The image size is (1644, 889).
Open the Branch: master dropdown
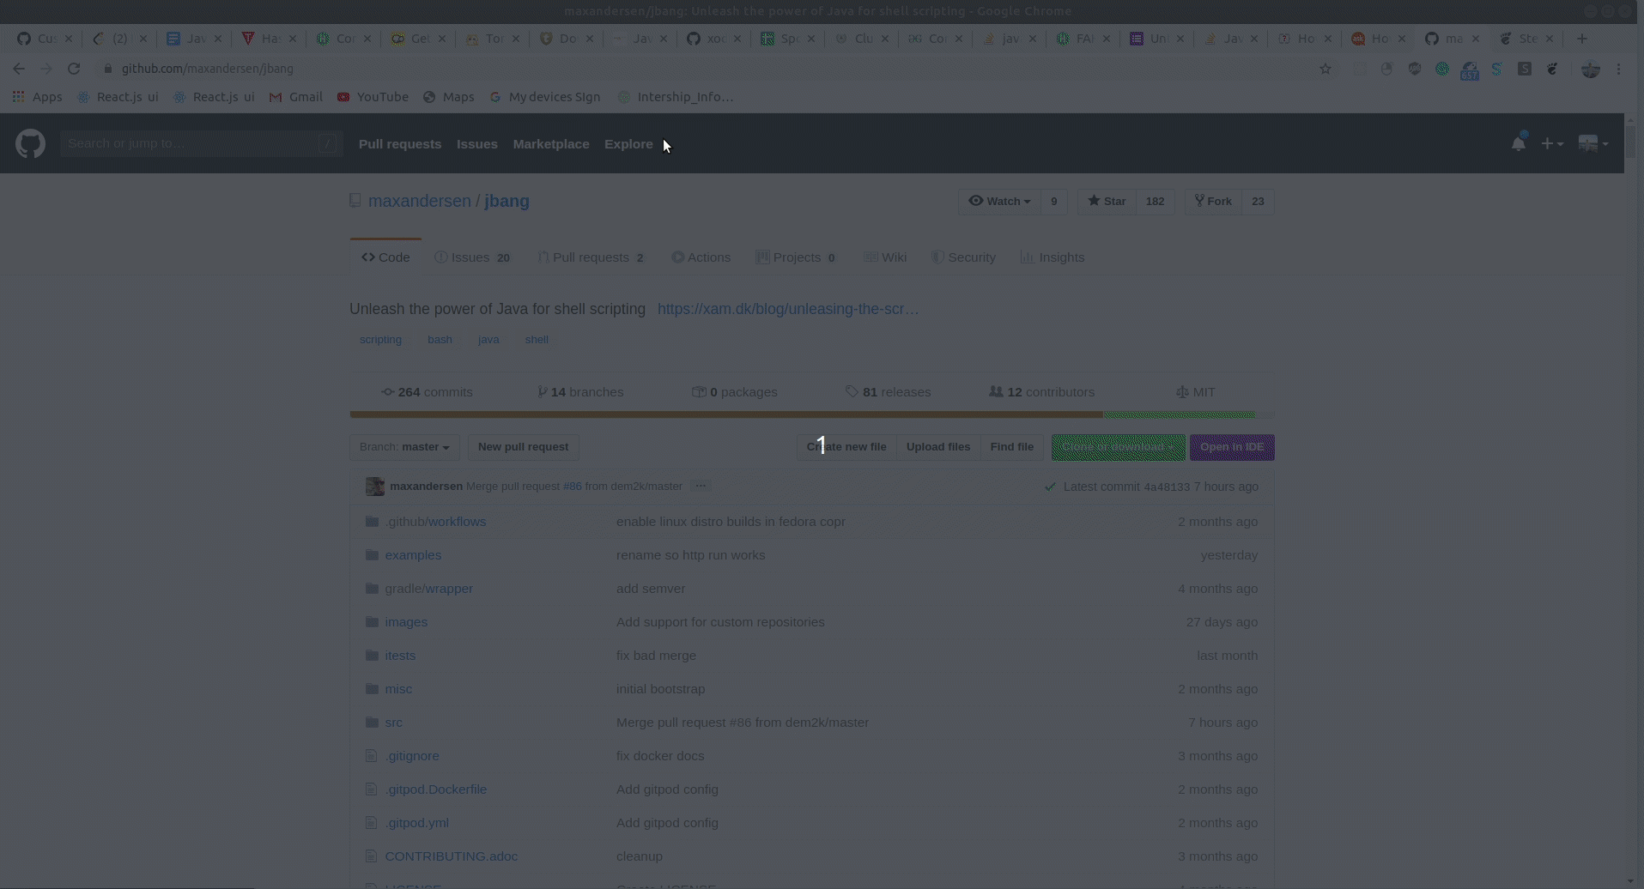[x=404, y=447]
